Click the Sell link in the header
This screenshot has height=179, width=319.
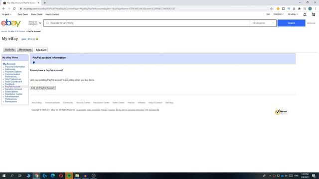(x=268, y=14)
